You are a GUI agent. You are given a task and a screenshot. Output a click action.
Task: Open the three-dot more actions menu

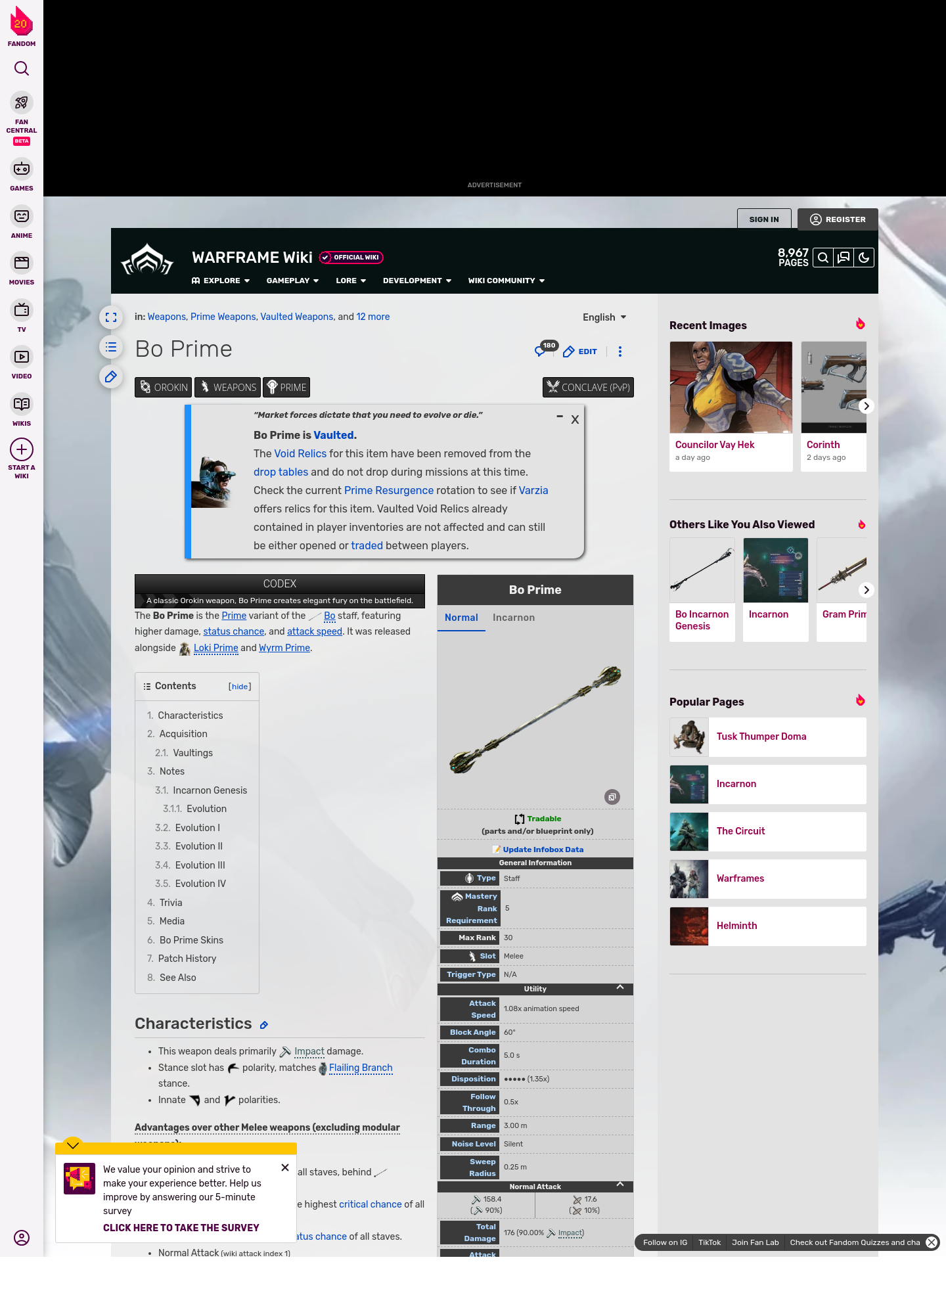pyautogui.click(x=619, y=351)
